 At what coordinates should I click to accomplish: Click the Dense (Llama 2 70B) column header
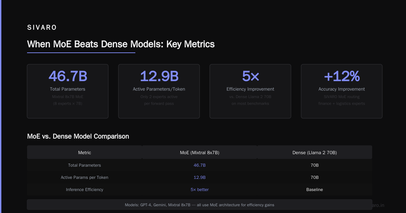315,152
